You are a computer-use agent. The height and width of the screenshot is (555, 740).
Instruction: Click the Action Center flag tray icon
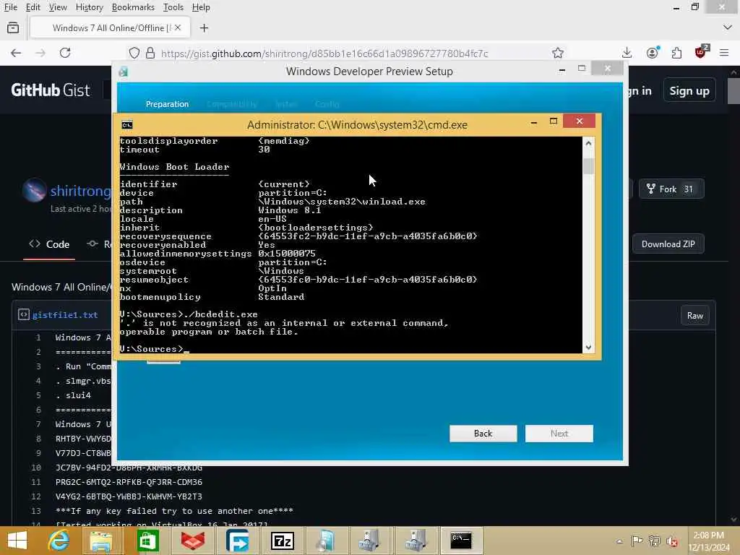(637, 541)
